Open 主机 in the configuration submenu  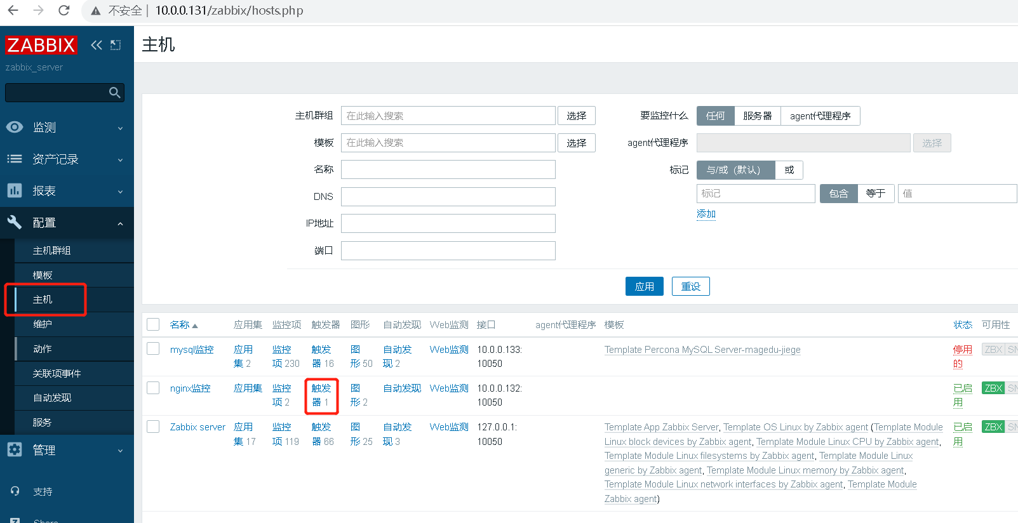click(74, 300)
